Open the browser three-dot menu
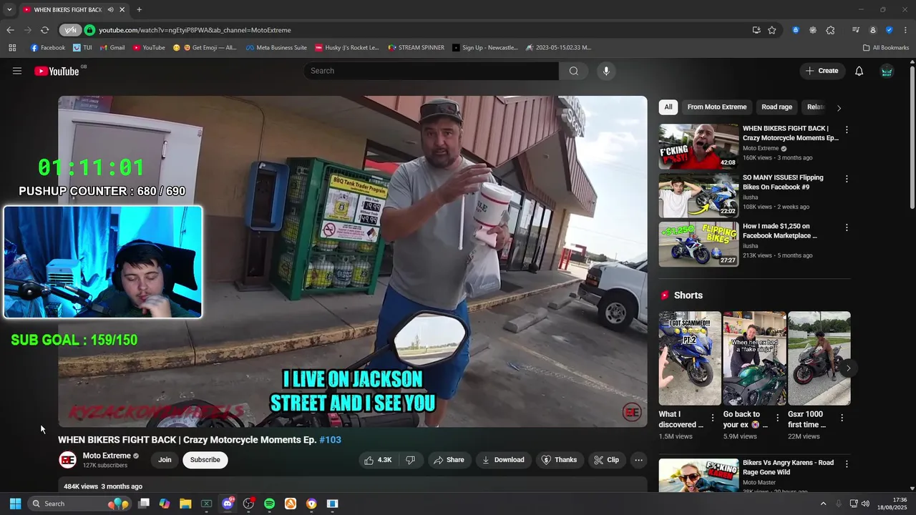 click(906, 30)
